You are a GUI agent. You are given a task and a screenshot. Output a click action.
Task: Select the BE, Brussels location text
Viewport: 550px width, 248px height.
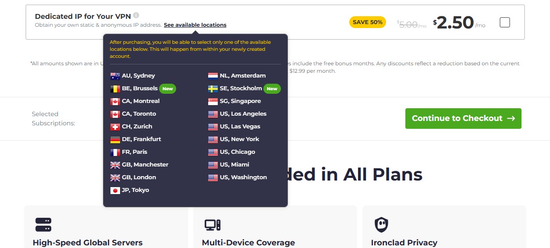click(x=140, y=89)
